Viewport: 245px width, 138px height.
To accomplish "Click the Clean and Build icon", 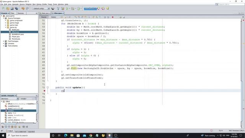I will point(63,8).
